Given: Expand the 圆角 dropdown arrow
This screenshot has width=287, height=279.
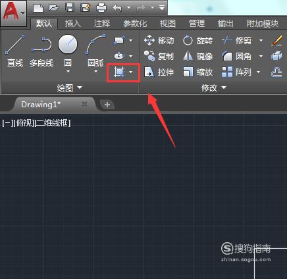Looking at the screenshot, I should click(x=261, y=57).
